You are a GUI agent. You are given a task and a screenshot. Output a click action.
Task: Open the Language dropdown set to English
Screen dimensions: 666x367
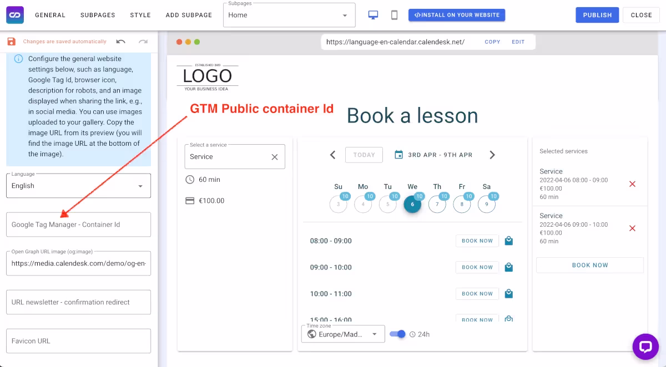(78, 185)
